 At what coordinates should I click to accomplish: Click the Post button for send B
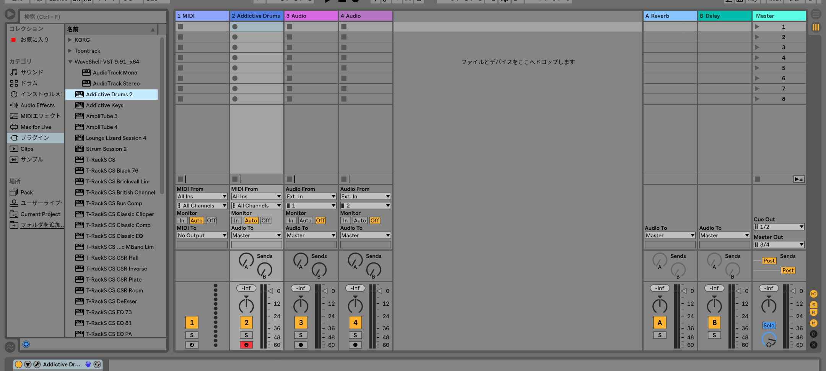[x=788, y=271]
